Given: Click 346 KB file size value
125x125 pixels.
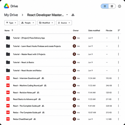Looking at the screenshot, I should (109, 86).
